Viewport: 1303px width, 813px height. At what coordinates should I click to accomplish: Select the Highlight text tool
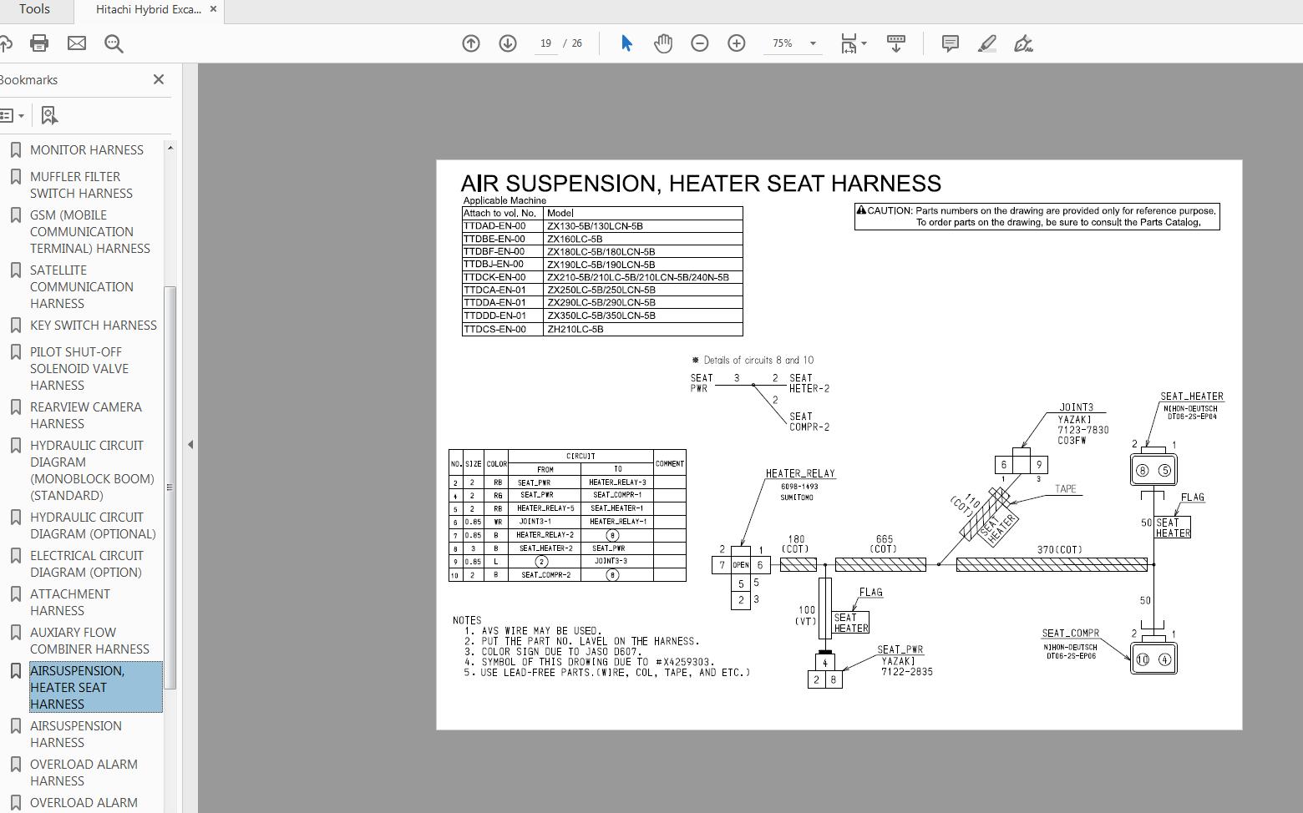pos(986,43)
